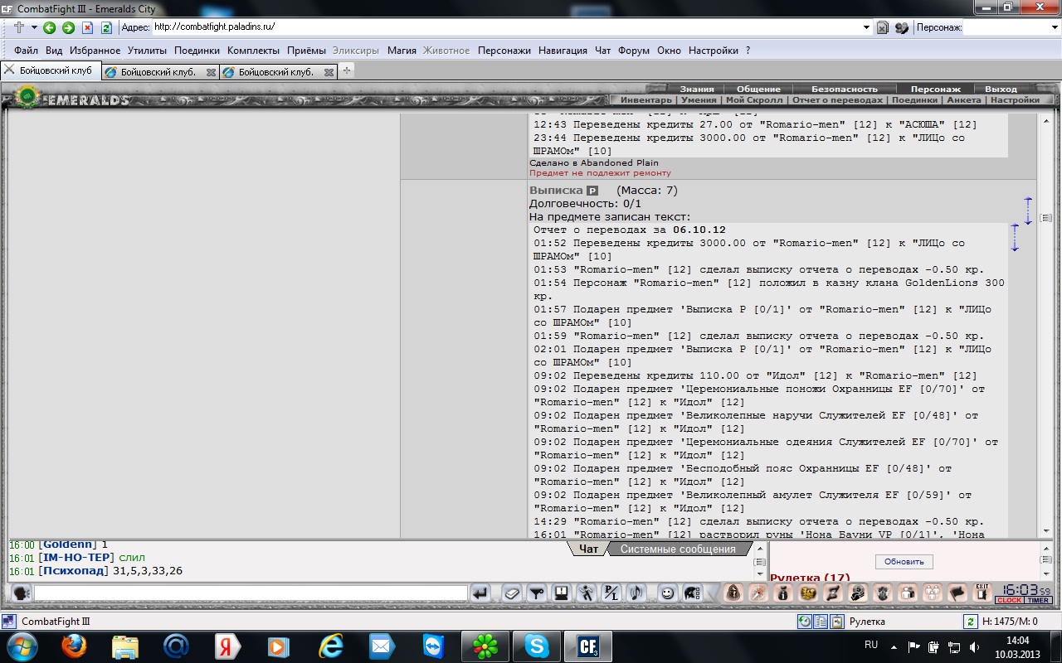The height and width of the screenshot is (663, 1062).
Task: Open the Файл menu
Action: [x=26, y=51]
